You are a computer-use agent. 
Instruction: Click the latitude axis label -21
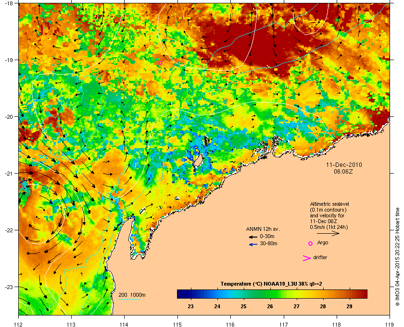click(9, 173)
